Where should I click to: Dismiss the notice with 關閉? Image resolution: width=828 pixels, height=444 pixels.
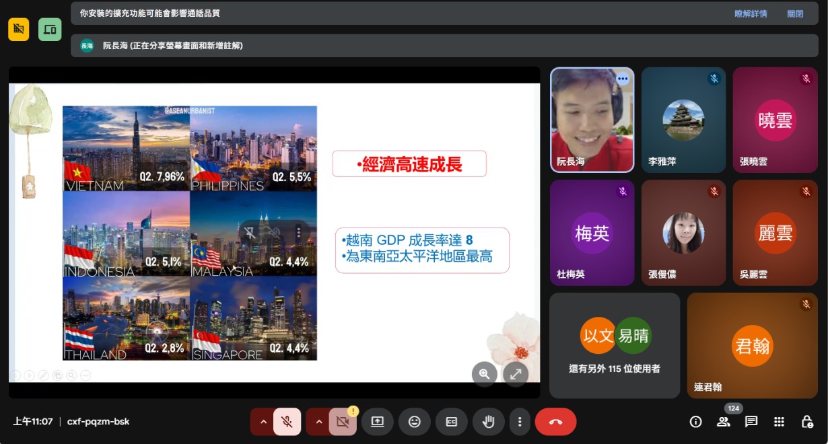795,13
